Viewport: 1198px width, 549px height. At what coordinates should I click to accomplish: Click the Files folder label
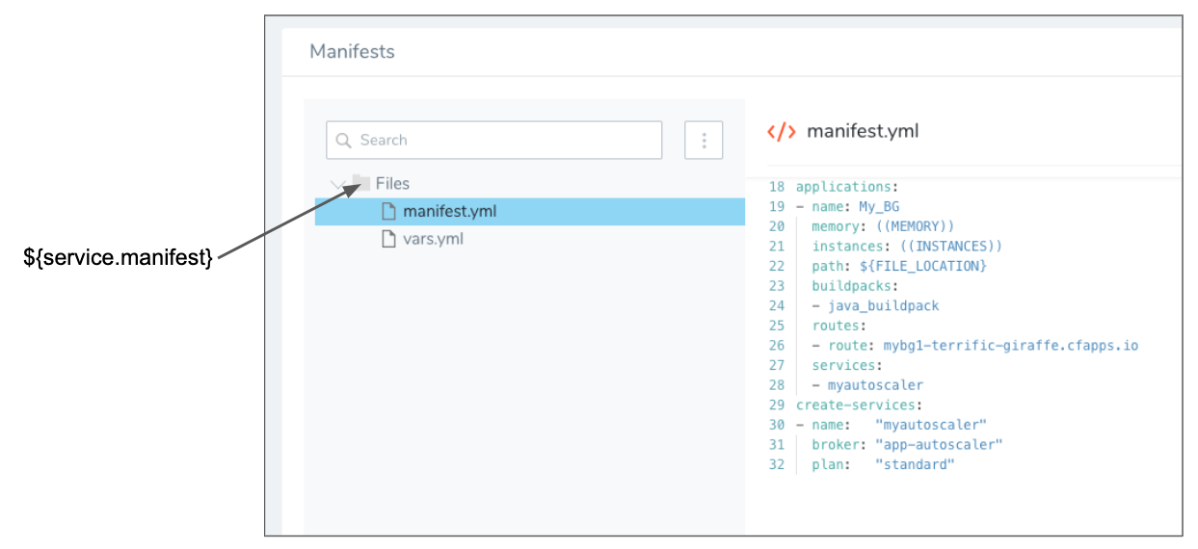coord(392,183)
